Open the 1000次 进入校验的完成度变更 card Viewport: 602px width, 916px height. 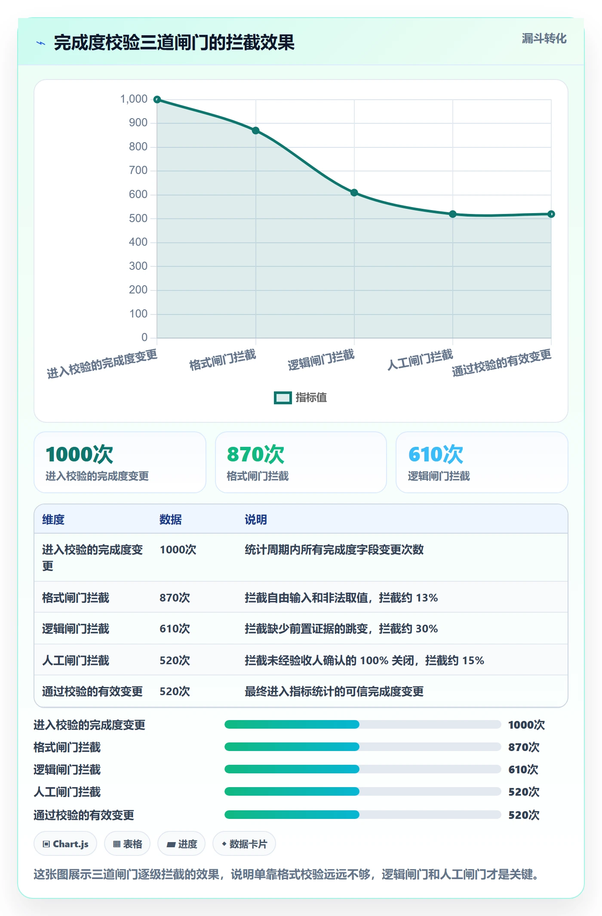tap(120, 462)
